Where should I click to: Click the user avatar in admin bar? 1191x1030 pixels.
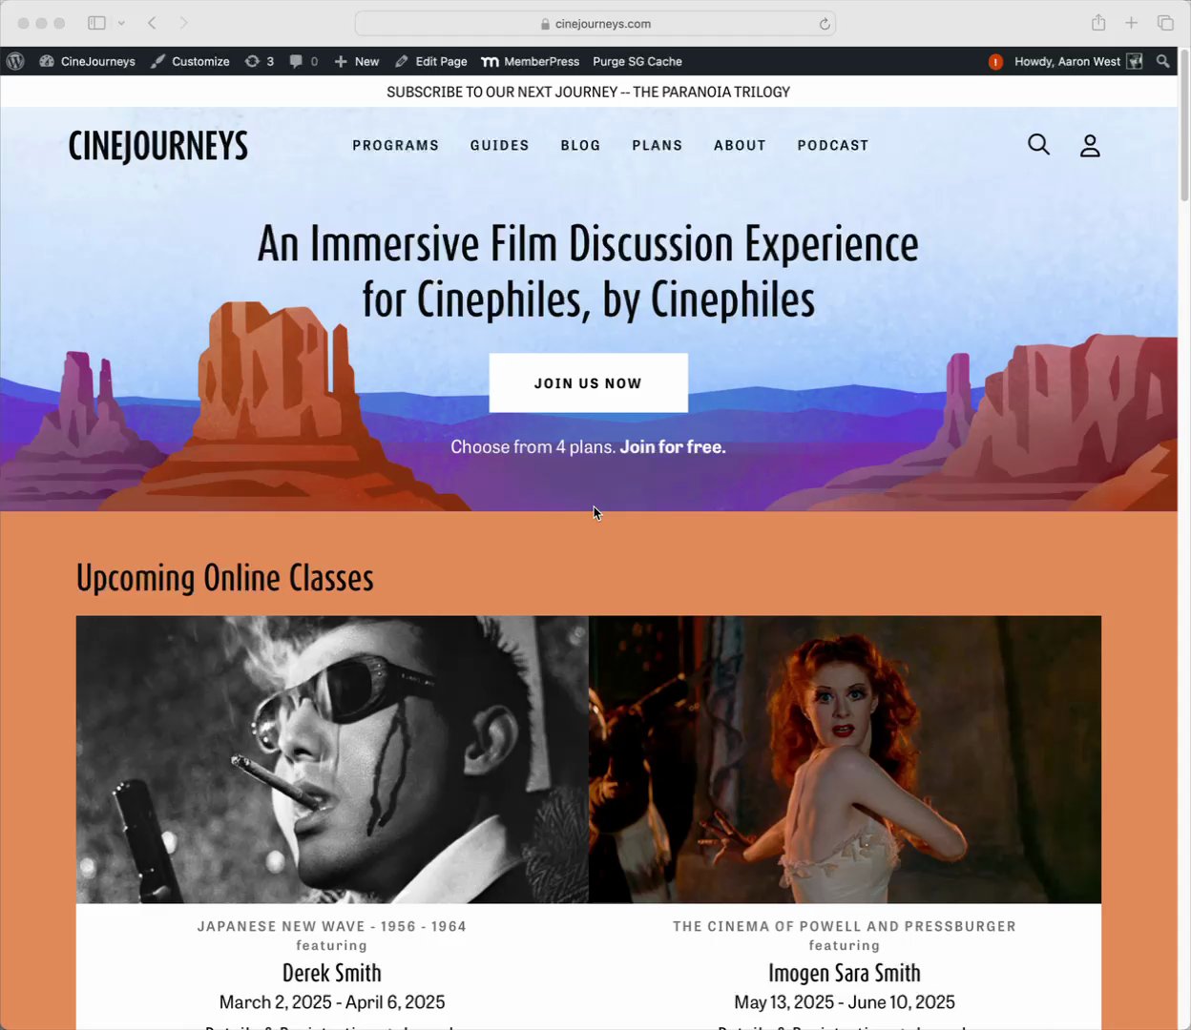pyautogui.click(x=1135, y=61)
